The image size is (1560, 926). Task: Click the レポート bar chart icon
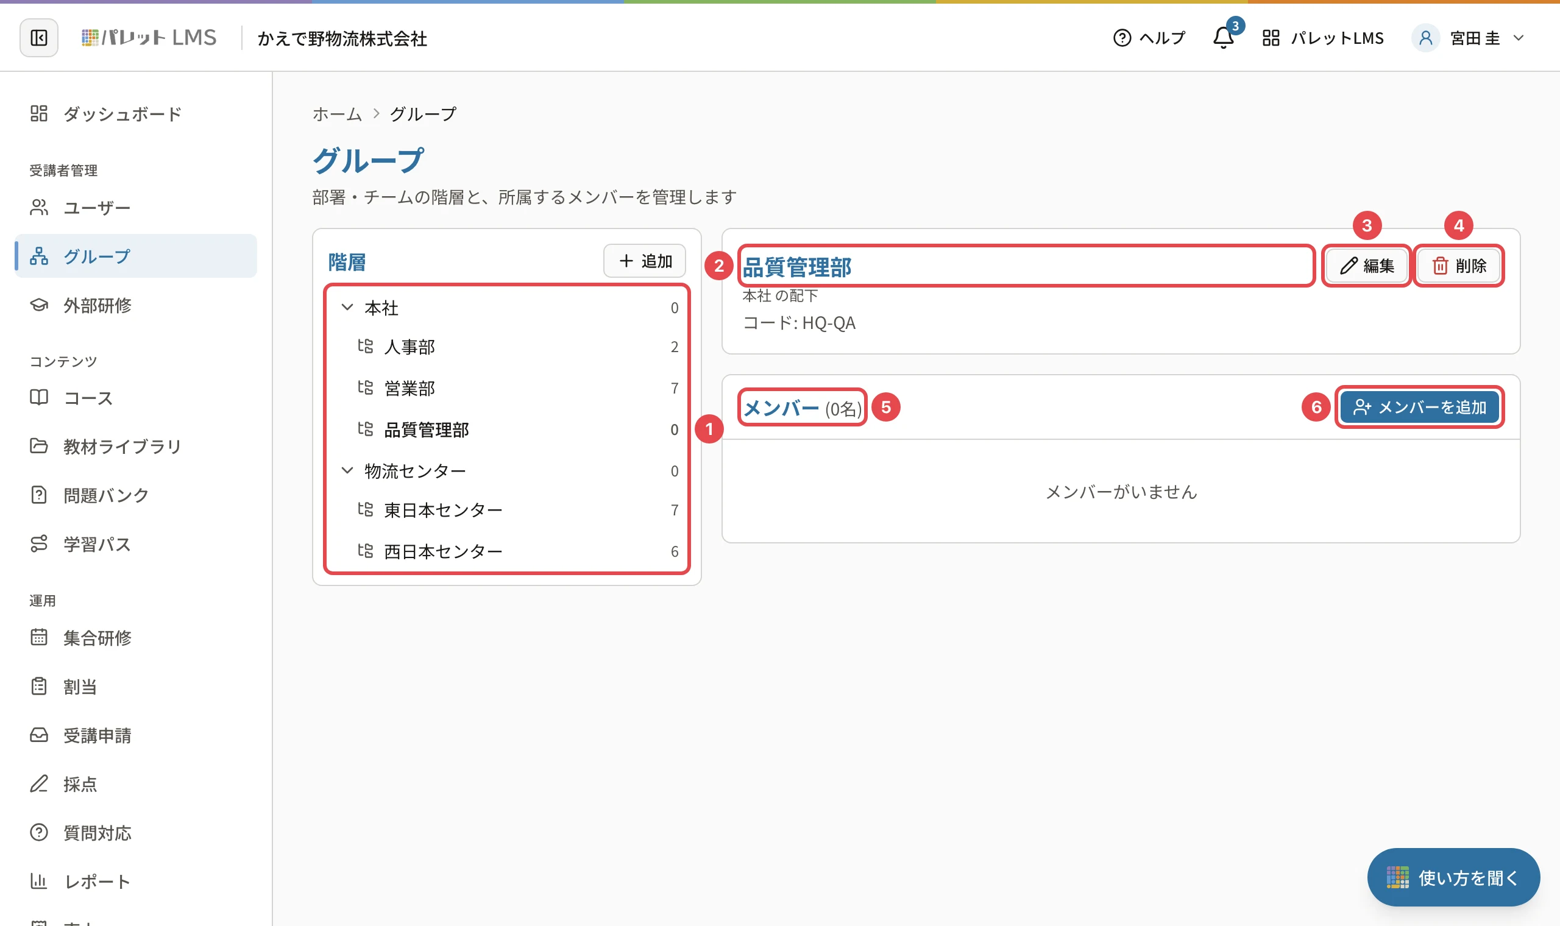[x=38, y=881]
